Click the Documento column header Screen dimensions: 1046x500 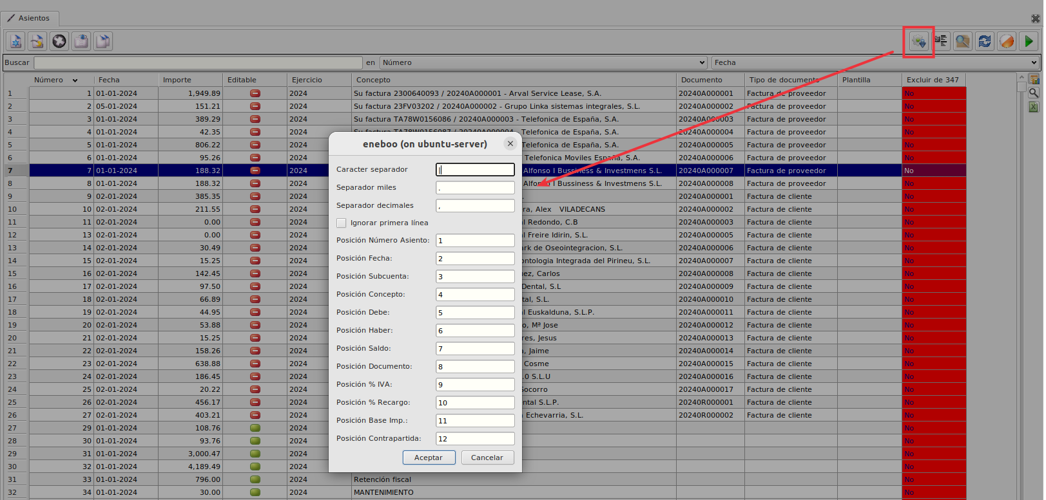point(711,80)
